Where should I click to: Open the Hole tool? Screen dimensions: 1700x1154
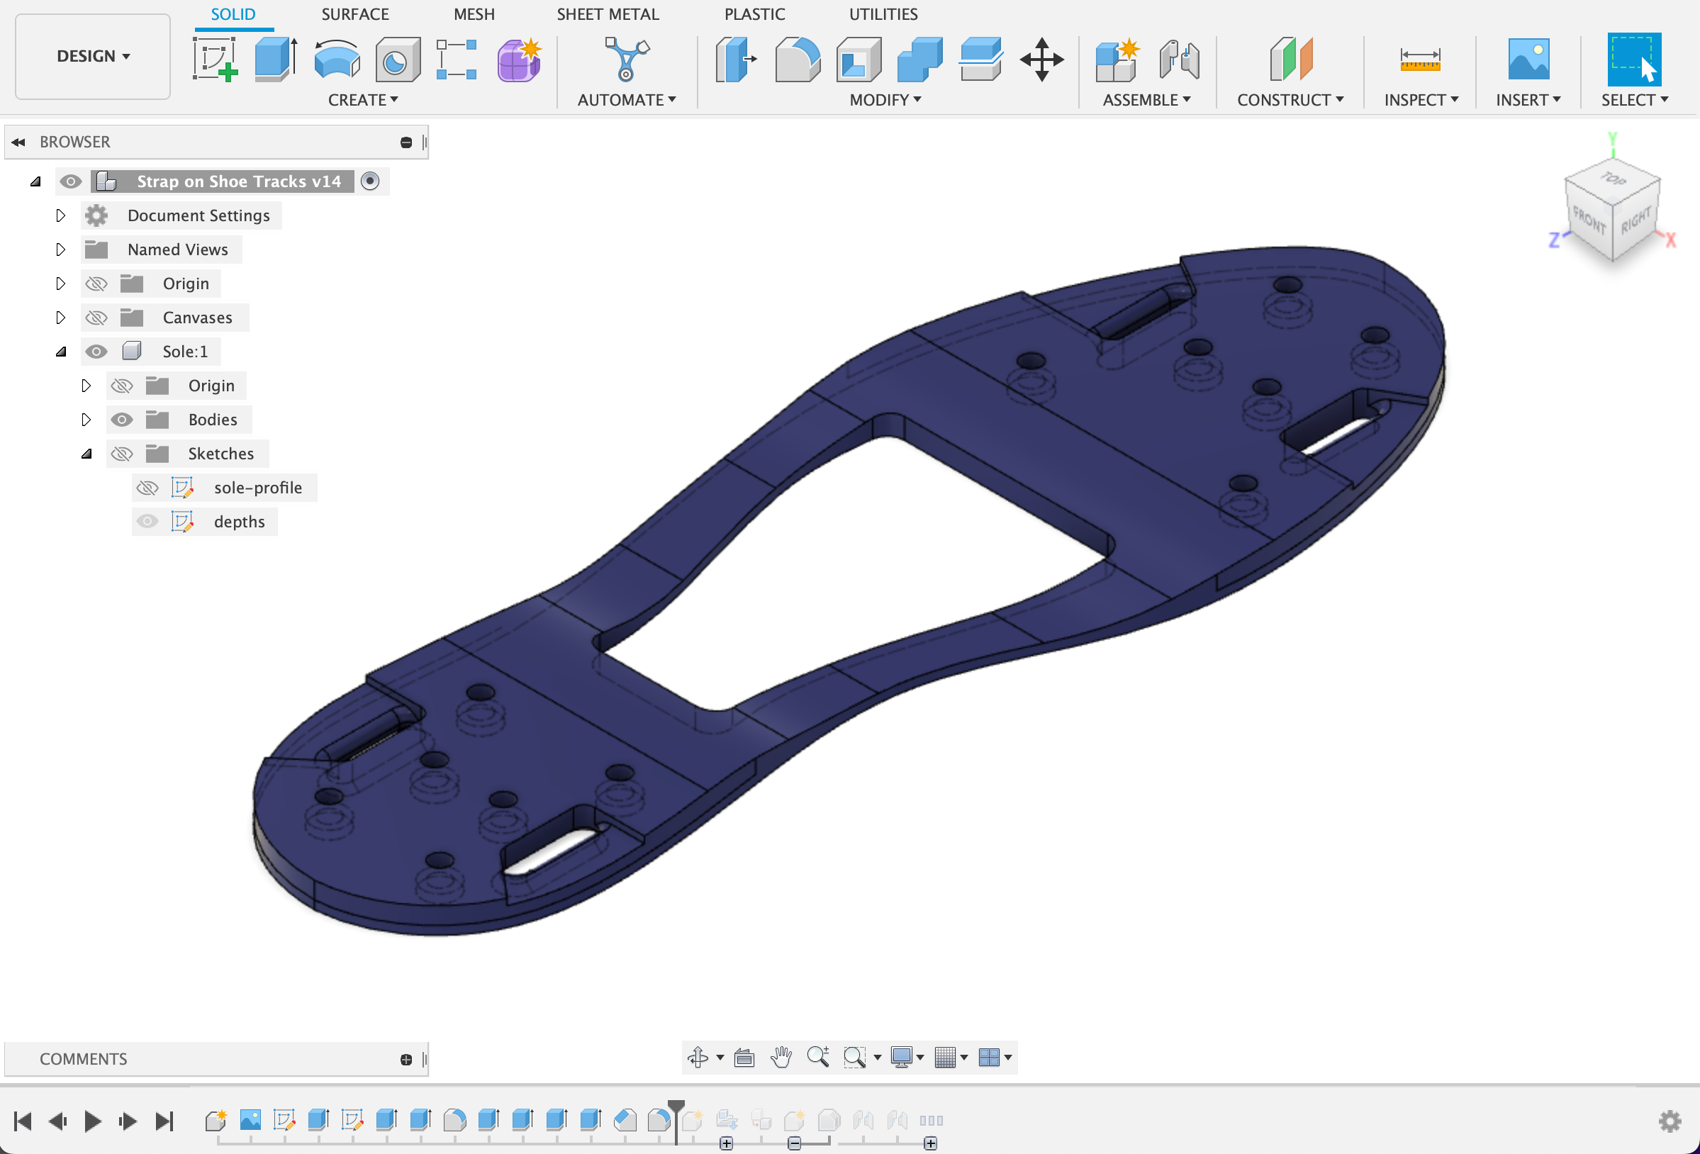397,59
